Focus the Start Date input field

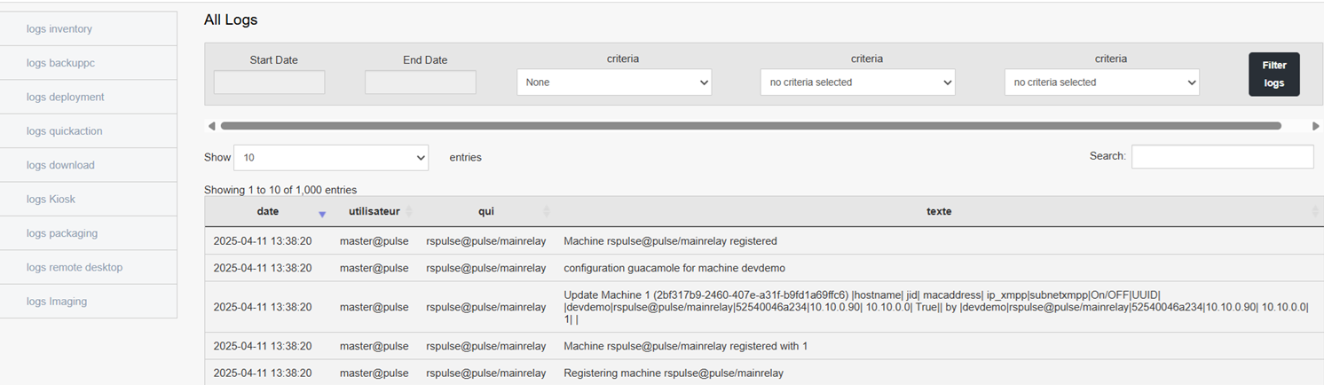270,82
